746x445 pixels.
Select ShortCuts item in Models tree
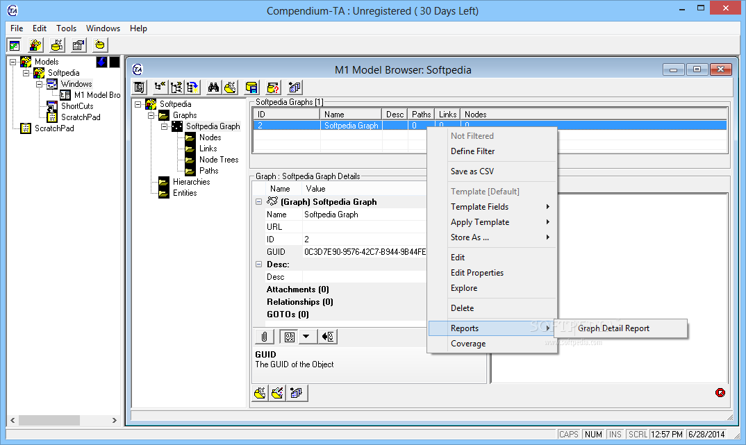pyautogui.click(x=77, y=106)
